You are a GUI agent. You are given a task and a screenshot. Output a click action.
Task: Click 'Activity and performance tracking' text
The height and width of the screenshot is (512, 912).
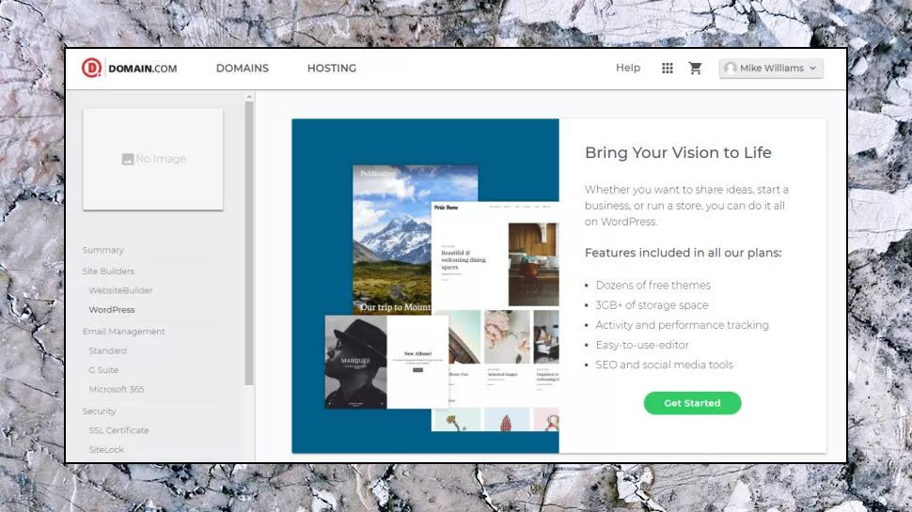click(x=683, y=325)
